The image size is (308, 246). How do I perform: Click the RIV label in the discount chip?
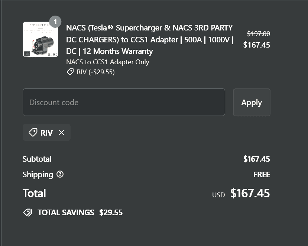(46, 133)
